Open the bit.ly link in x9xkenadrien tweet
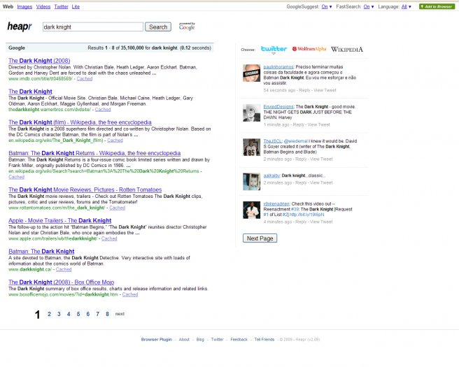The image size is (459, 367). (x=306, y=215)
